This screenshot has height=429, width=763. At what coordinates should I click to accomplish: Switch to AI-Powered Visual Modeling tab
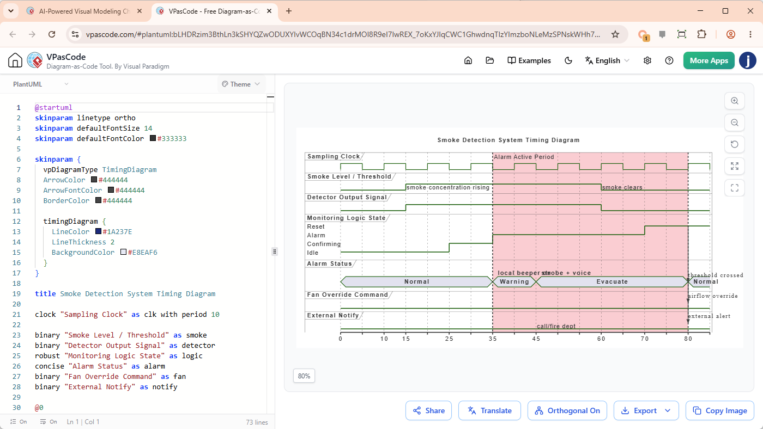(85, 11)
